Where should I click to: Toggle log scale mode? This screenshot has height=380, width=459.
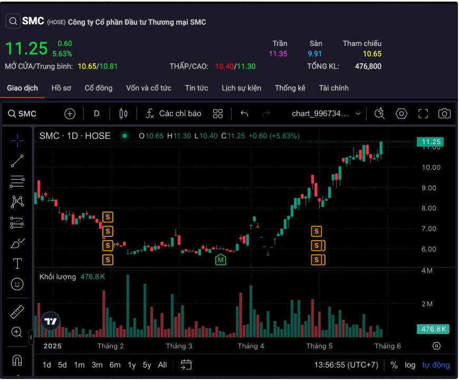click(x=410, y=365)
